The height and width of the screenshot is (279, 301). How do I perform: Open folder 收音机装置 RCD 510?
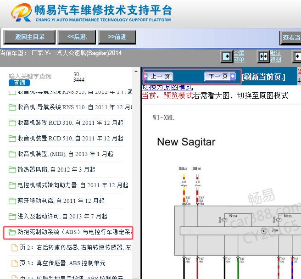pos(70,138)
